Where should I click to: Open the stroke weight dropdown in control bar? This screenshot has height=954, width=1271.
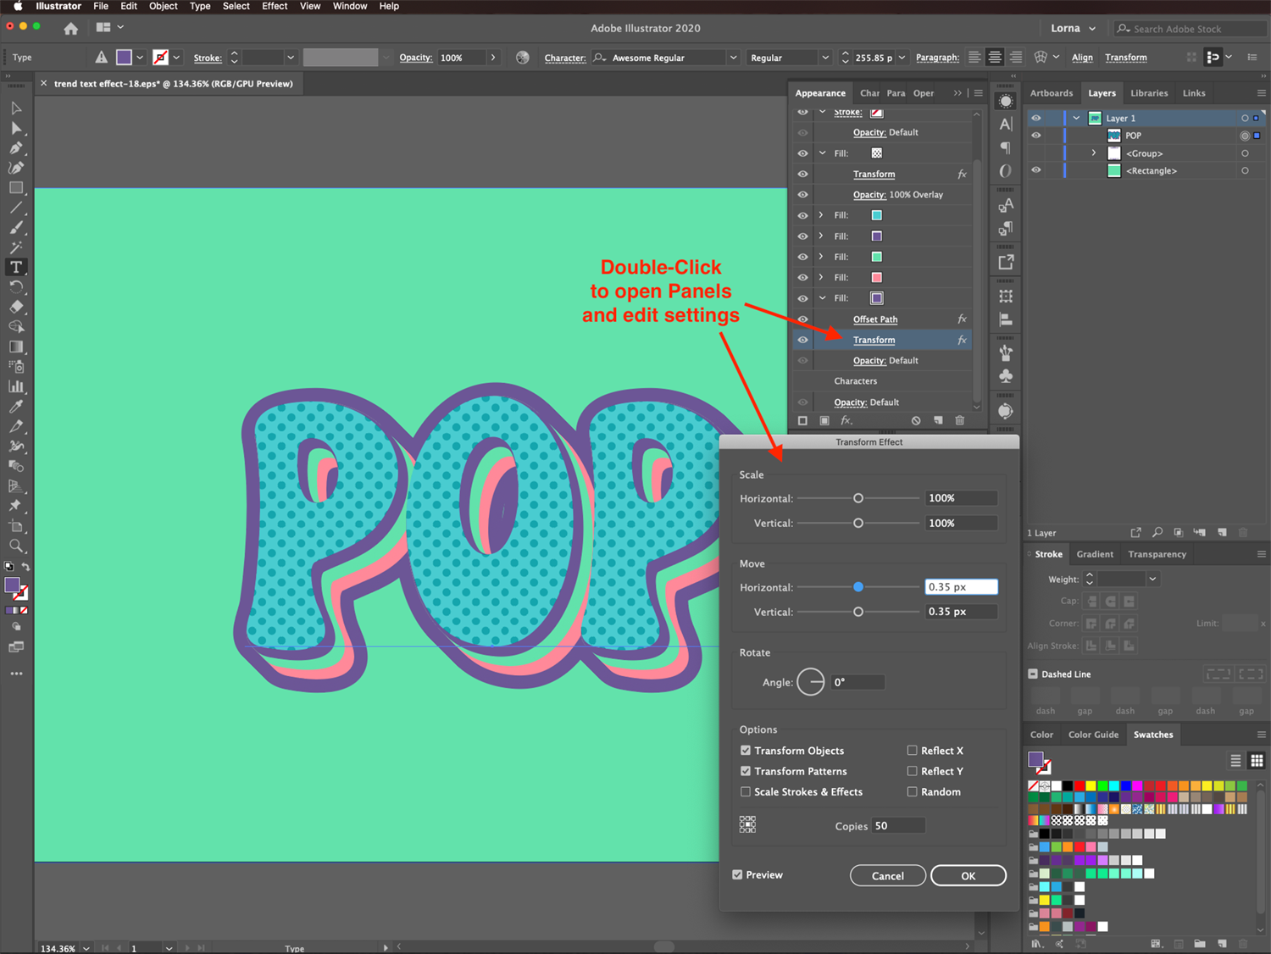pos(291,58)
